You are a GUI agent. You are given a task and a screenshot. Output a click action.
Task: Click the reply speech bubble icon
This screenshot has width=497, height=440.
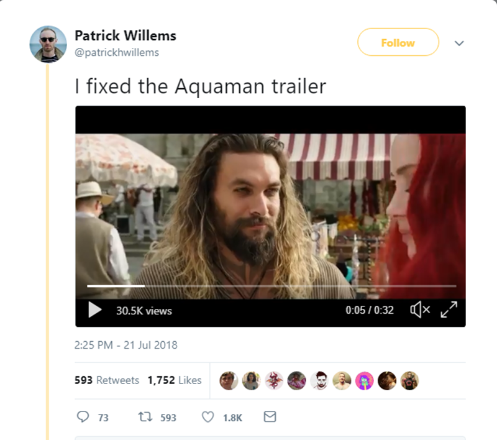(83, 417)
